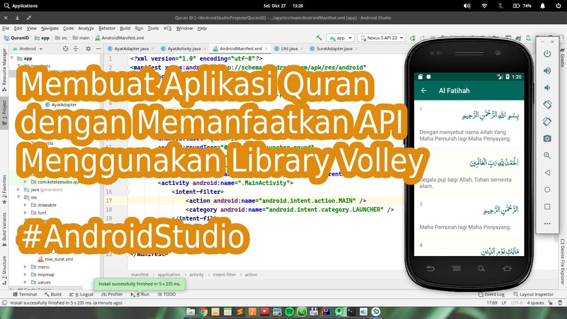Click emulator Back triangle button
This screenshot has height=319, width=567.
point(547,173)
